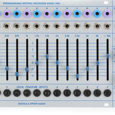Click the 8k band slider knob

click(x=97, y=63)
